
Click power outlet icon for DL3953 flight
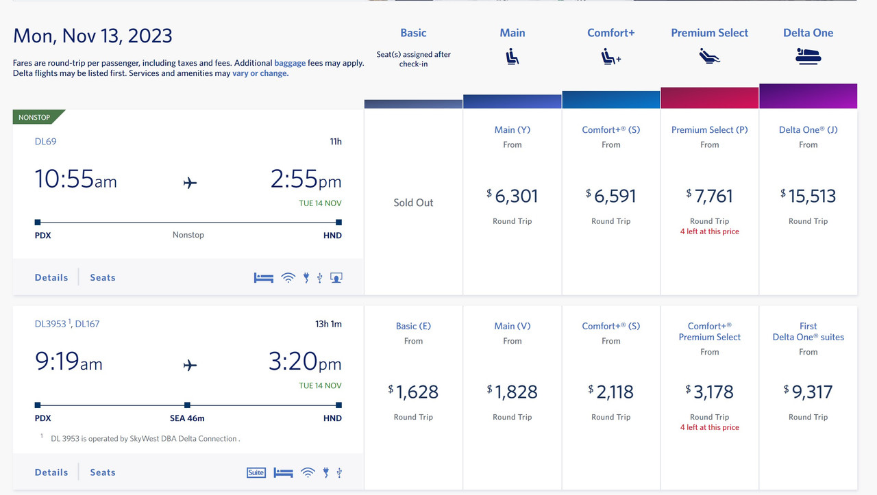[325, 472]
